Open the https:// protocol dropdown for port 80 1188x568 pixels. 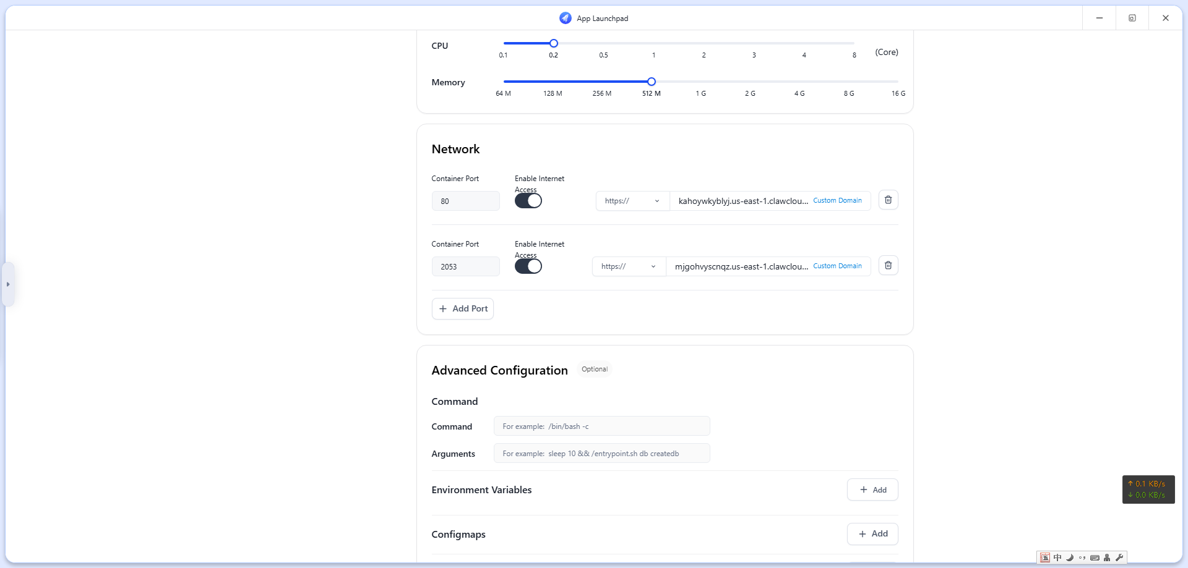click(632, 201)
